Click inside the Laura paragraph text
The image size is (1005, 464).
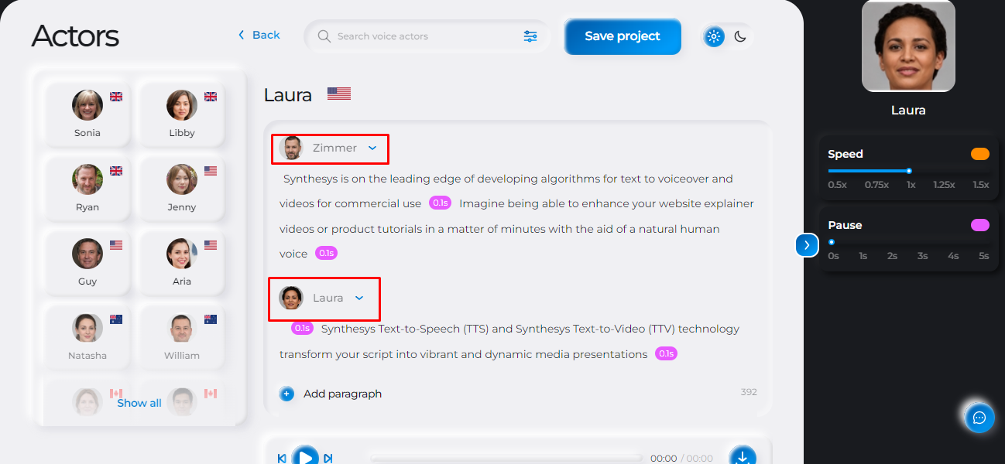509,341
